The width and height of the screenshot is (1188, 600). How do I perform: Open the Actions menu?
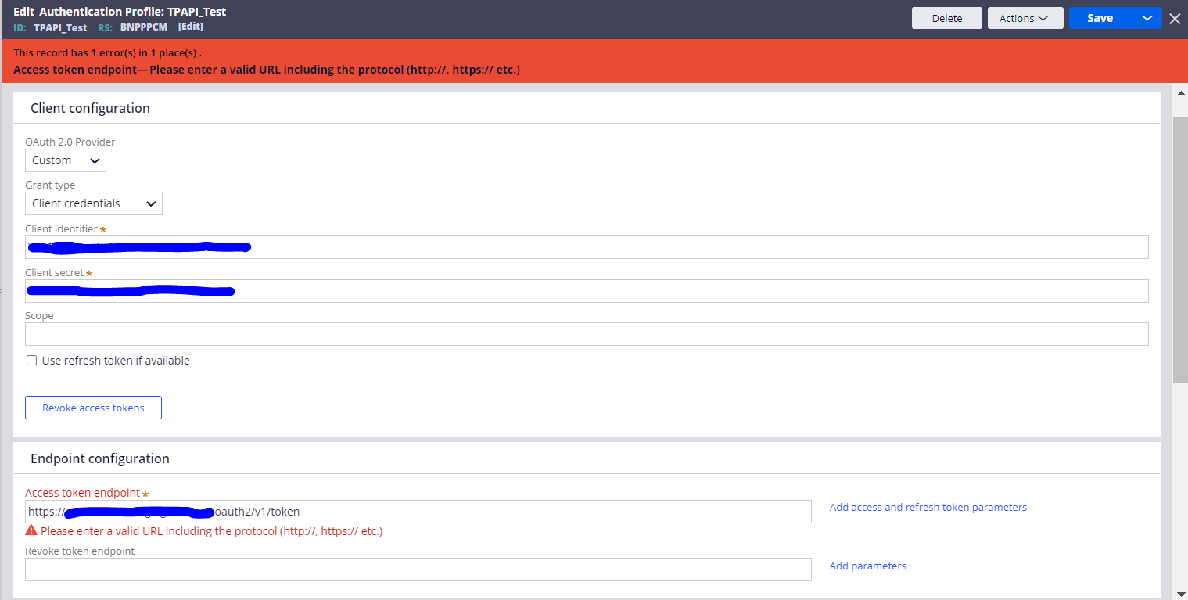click(1025, 18)
